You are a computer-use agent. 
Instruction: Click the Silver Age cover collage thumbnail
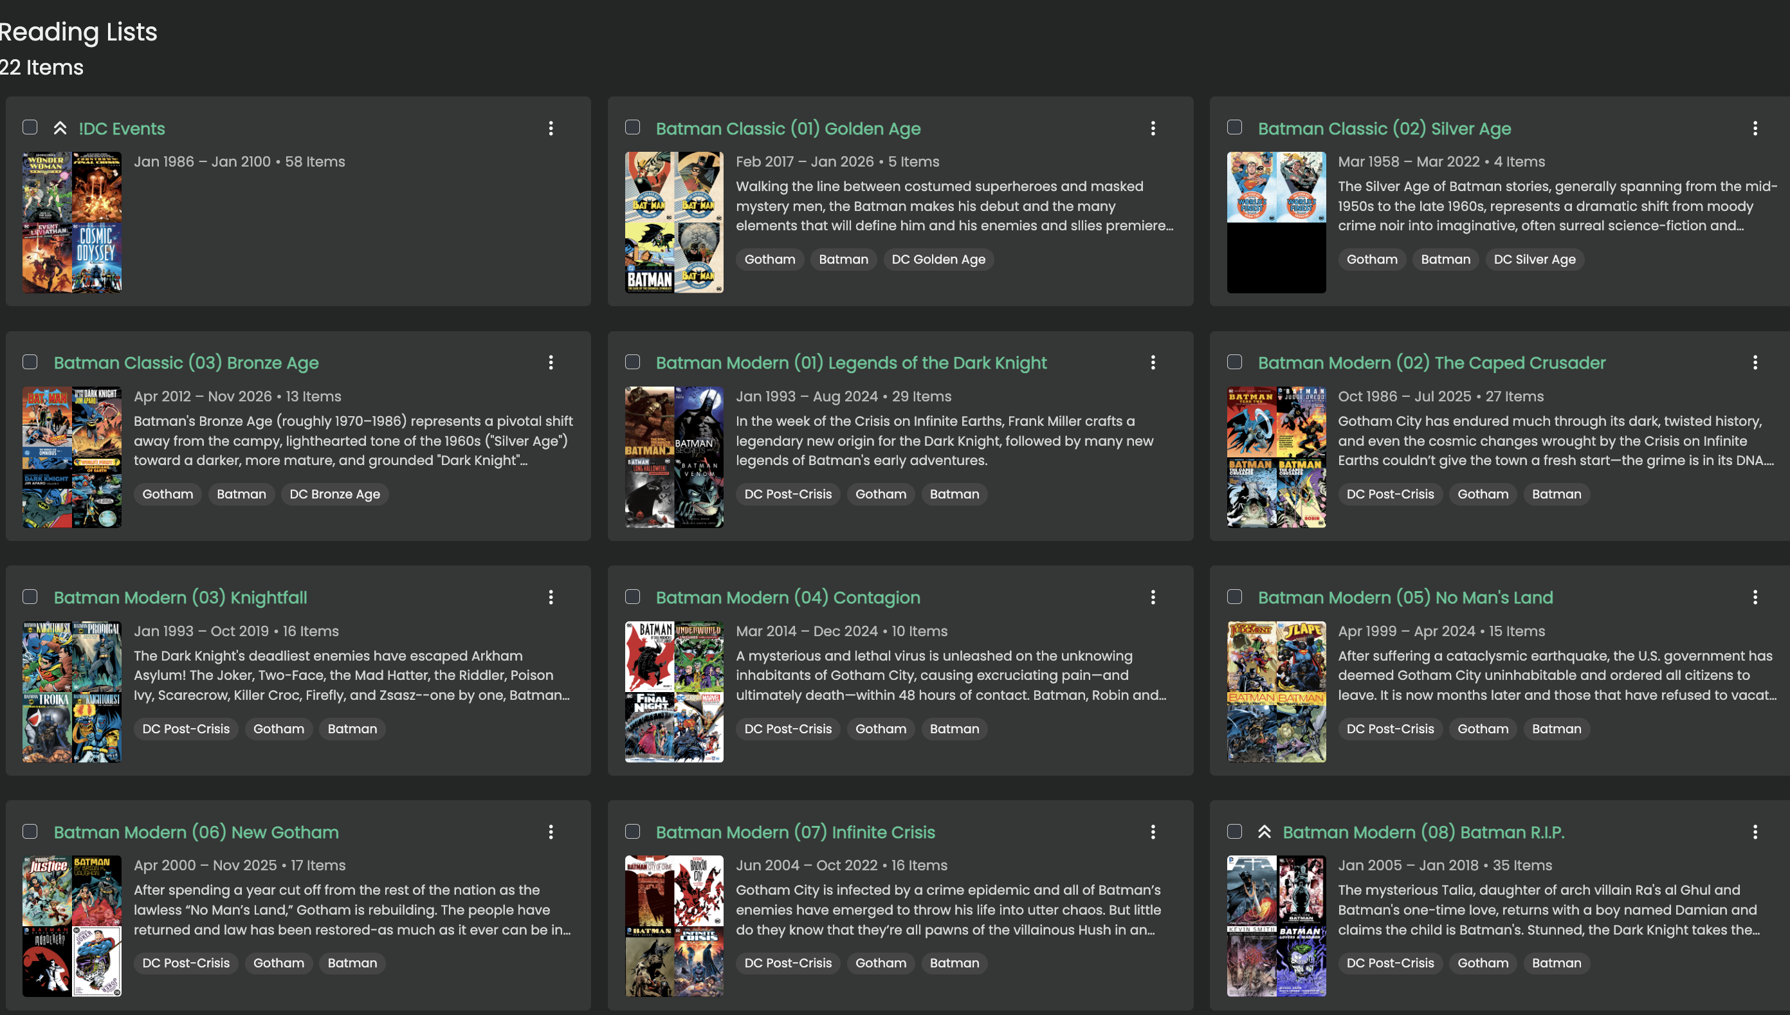(1276, 223)
